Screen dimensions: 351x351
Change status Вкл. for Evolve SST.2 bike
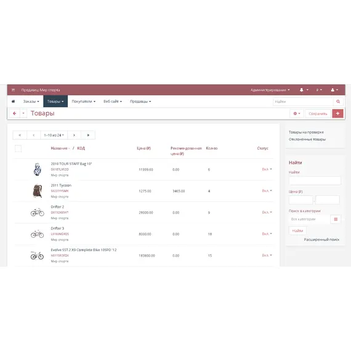tap(267, 255)
